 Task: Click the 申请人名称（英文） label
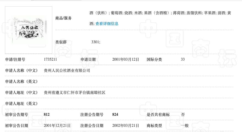click(x=21, y=82)
